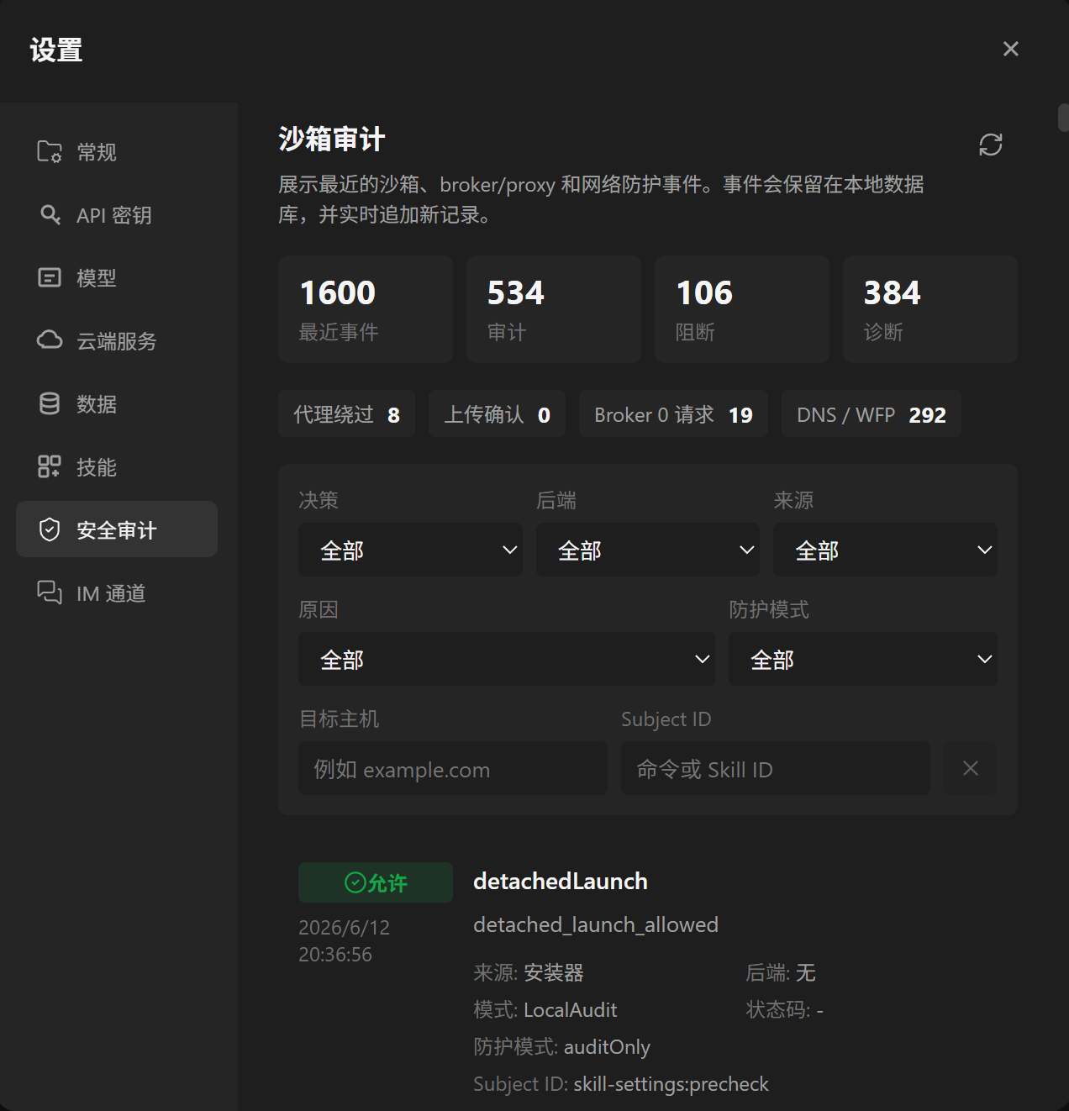Screen dimensions: 1069x1111
Task: Select the 技能 section
Action: [117, 466]
